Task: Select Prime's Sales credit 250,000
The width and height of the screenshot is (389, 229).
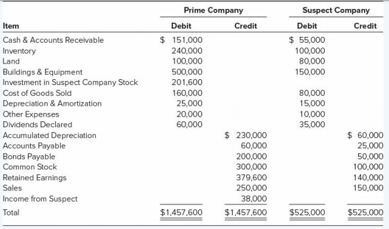Action: 252,188
